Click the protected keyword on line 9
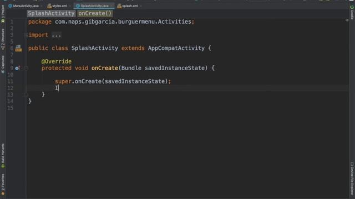The width and height of the screenshot is (355, 199). click(x=57, y=68)
